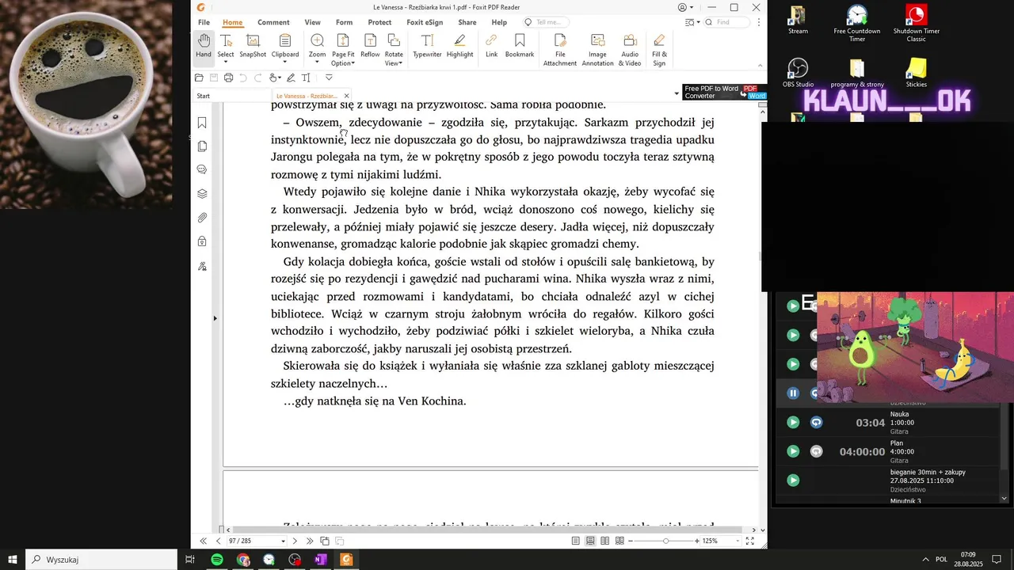Open the Digital Signatures side panel
This screenshot has width=1014, height=570.
pos(202,266)
